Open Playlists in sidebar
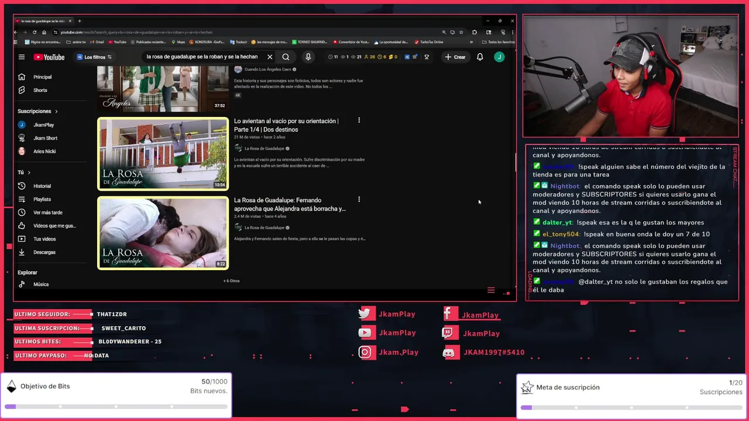This screenshot has height=421, width=749. (x=42, y=199)
